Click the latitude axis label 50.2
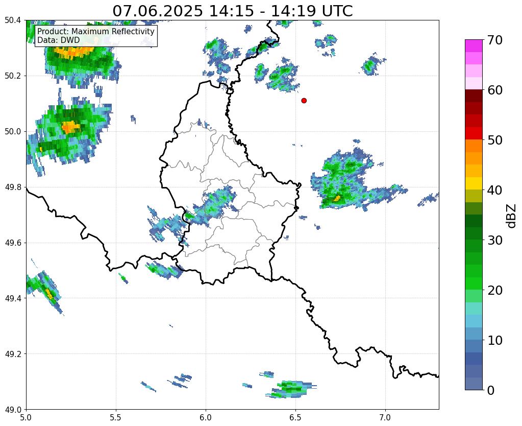This screenshot has width=522, height=426. pos(13,76)
